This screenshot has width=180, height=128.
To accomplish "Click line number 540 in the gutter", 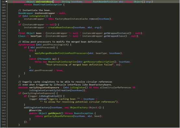I will (4, 108).
